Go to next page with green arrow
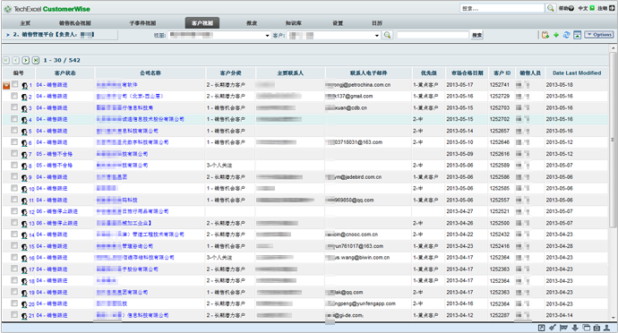 [26, 60]
